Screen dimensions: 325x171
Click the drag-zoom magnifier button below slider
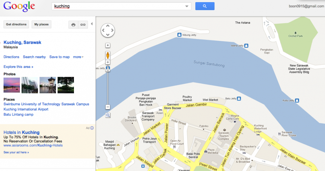click(108, 115)
